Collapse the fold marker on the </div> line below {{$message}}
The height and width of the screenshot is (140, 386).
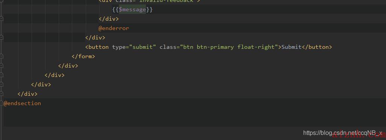[x=1, y=19]
